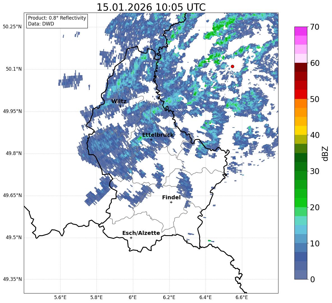
Task: Click the plot title 15.01.2026 10:05 UTC
Action: point(151,7)
